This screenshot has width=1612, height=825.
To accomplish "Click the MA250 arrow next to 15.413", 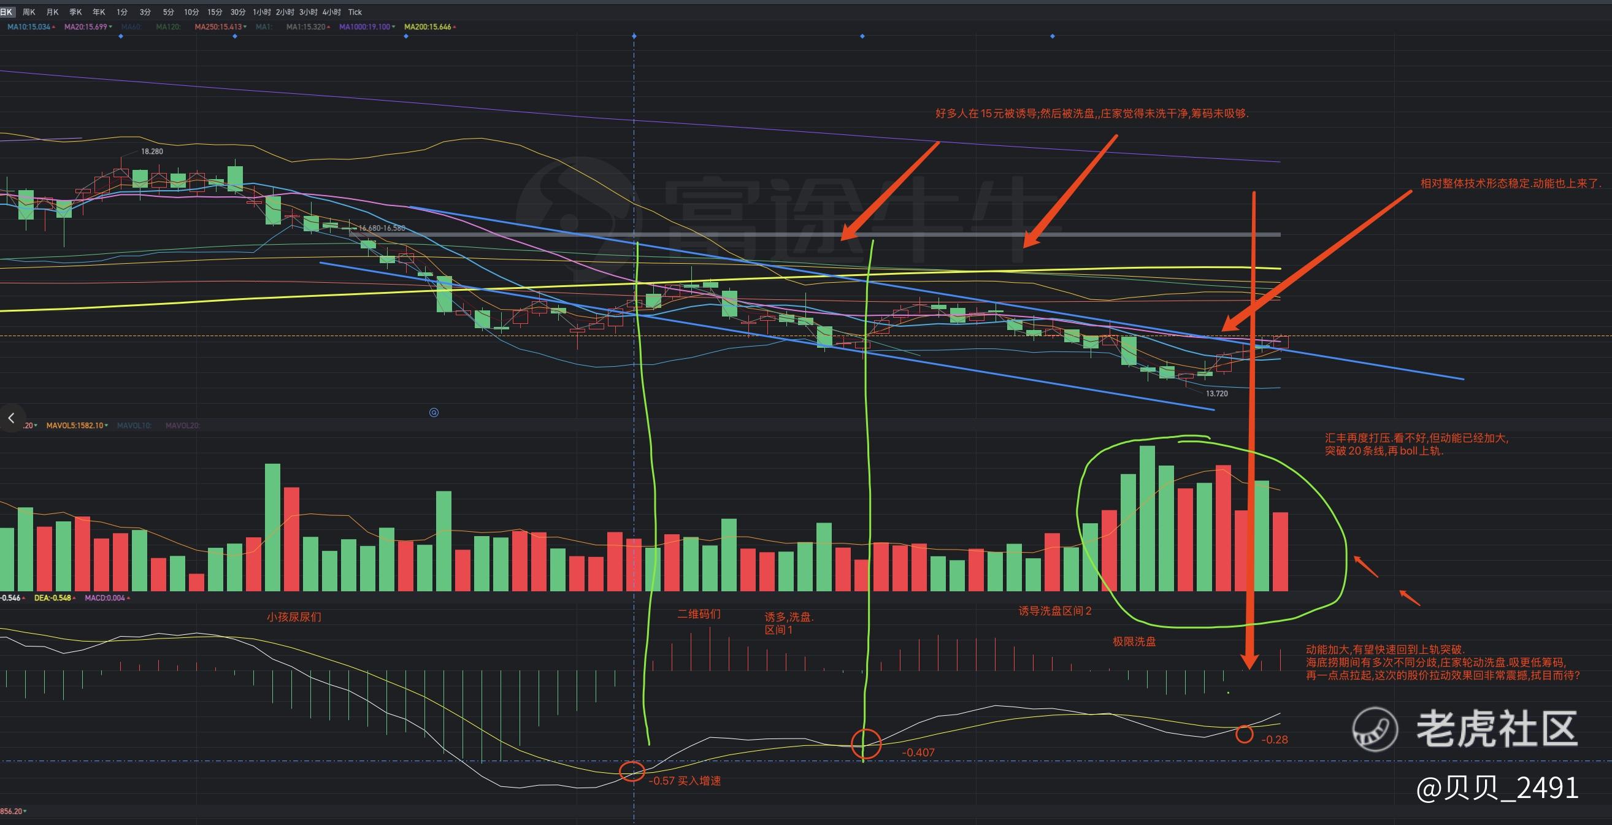I will (245, 27).
